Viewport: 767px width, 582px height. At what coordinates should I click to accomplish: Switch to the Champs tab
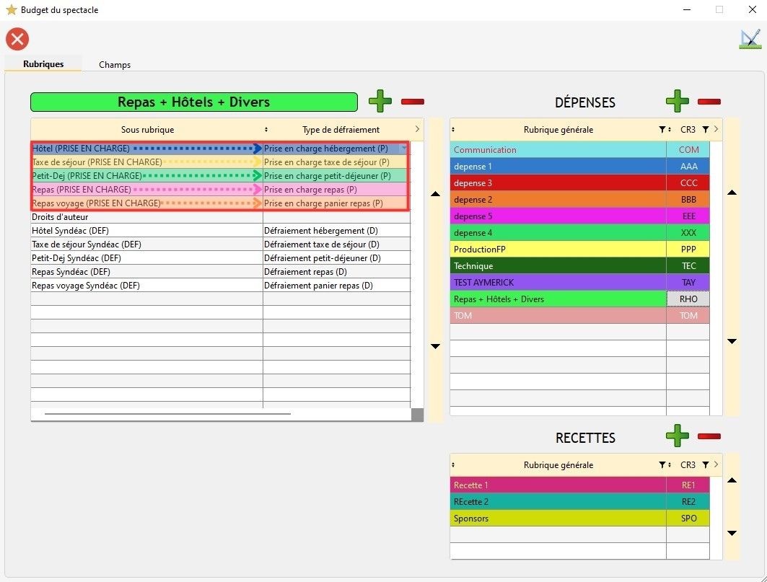(x=115, y=65)
